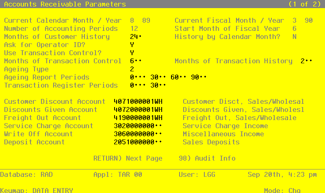Click the Ageing Report Periods 60 field
This screenshot has height=193, width=325.
(x=178, y=77)
